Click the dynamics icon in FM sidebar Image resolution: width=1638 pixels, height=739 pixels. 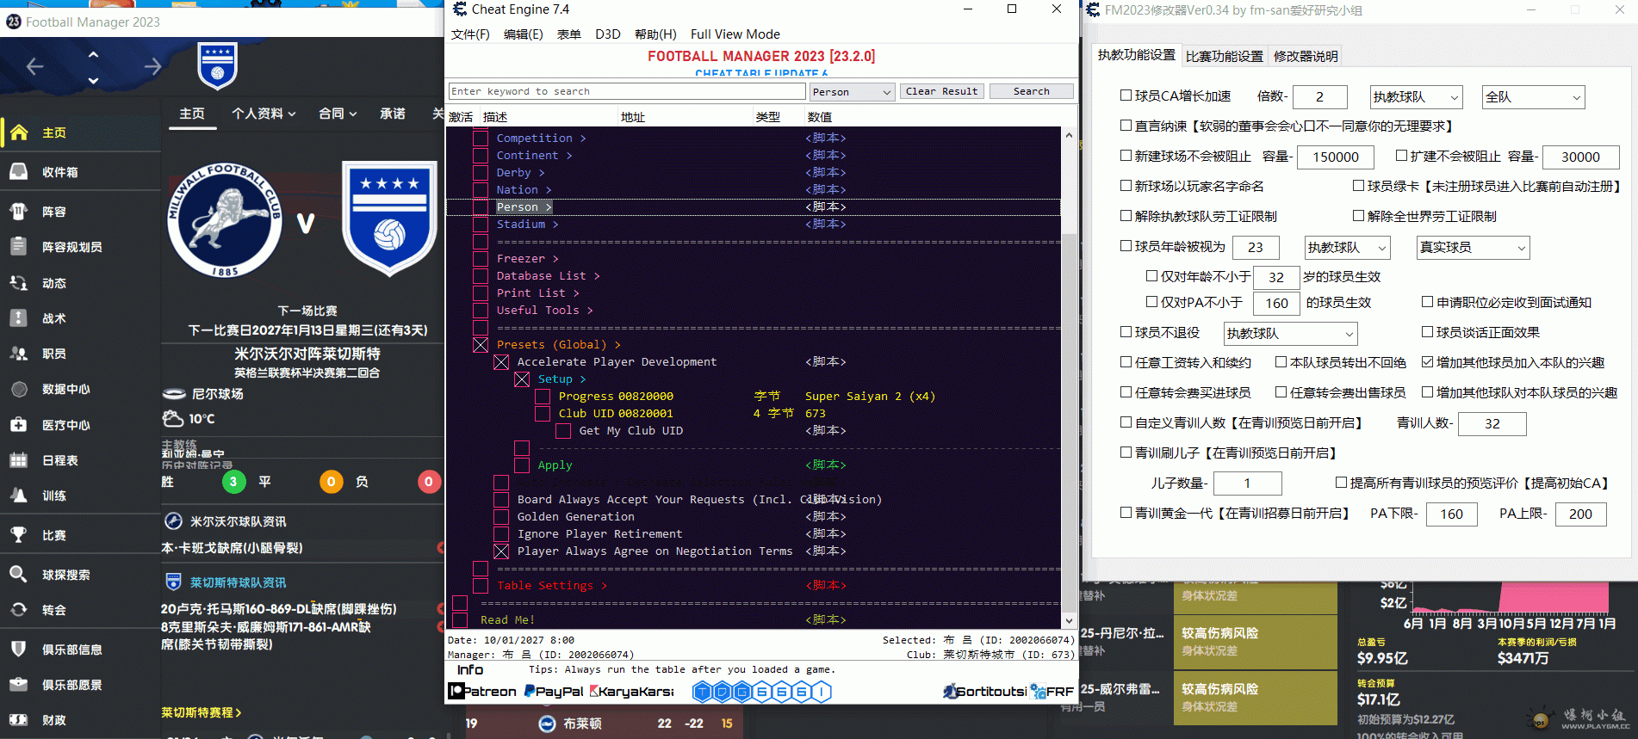(x=19, y=283)
